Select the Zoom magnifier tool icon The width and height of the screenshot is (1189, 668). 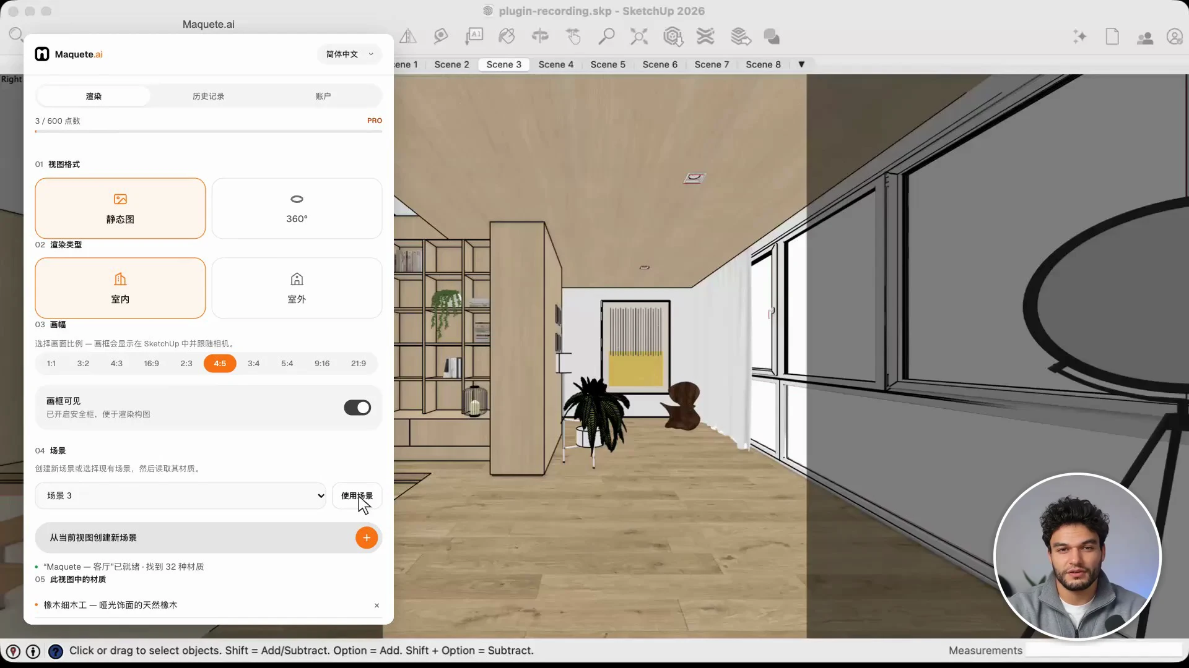pos(606,36)
